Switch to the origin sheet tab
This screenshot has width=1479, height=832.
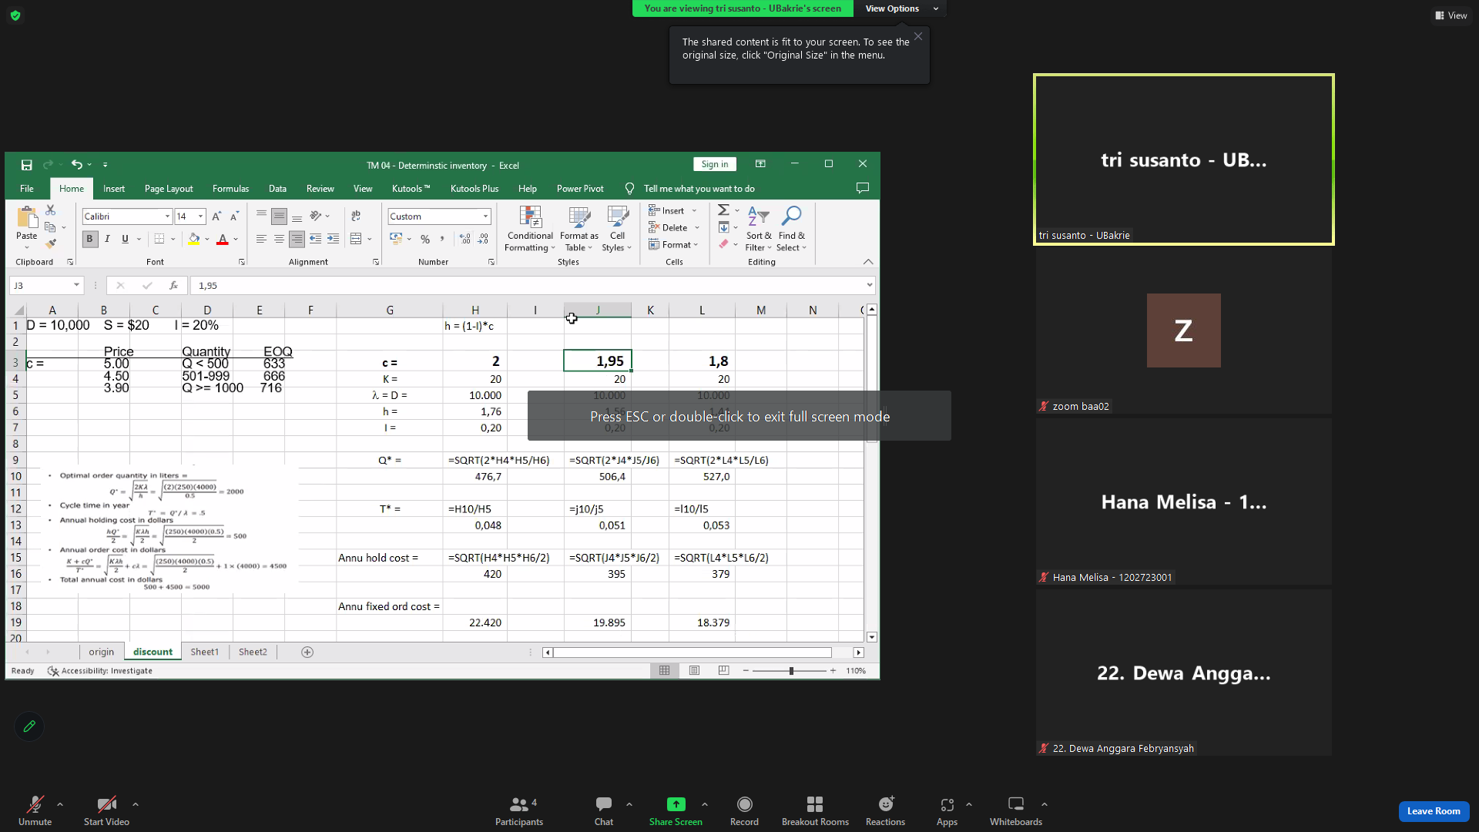click(x=101, y=653)
